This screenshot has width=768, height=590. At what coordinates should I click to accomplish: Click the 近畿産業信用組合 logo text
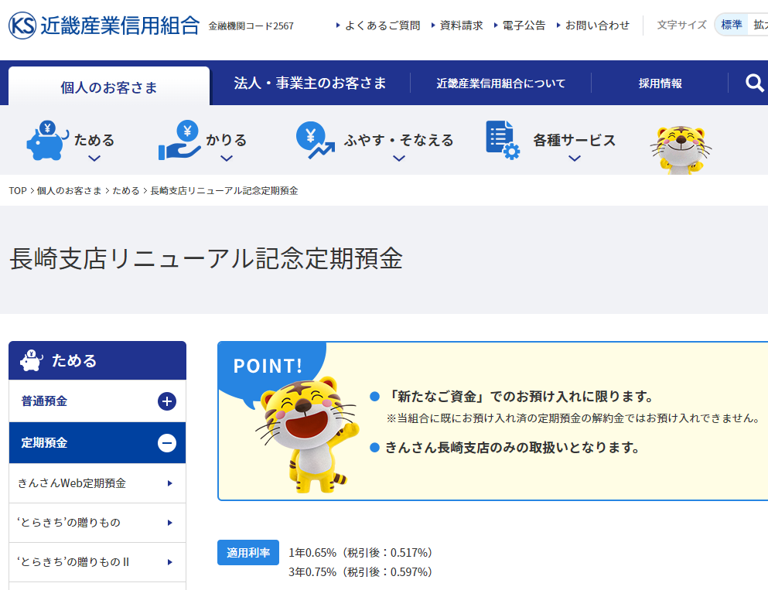coord(120,26)
